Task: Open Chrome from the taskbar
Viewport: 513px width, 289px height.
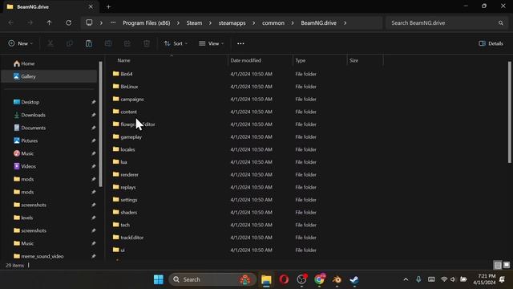Action: click(319, 279)
